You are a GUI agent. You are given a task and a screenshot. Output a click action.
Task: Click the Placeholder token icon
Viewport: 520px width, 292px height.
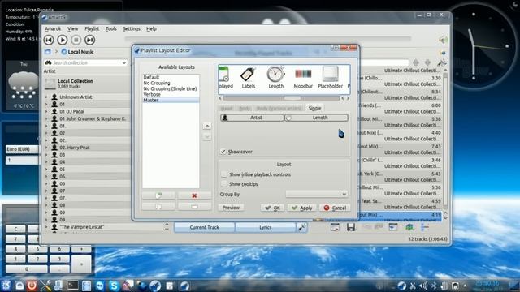tap(331, 74)
